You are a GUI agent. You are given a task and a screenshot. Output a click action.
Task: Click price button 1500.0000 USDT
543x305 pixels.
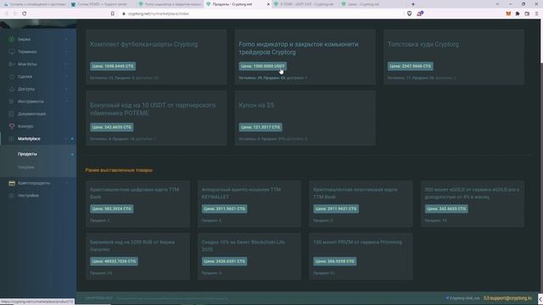pos(262,66)
